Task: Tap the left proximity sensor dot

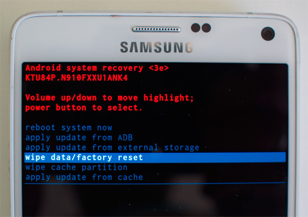Action: pyautogui.click(x=196, y=28)
